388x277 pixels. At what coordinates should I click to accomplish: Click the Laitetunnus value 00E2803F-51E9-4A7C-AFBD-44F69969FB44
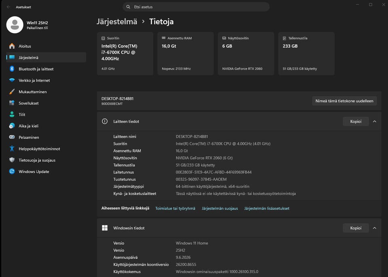coord(213,172)
